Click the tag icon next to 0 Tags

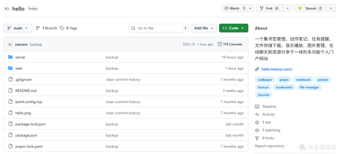point(62,28)
